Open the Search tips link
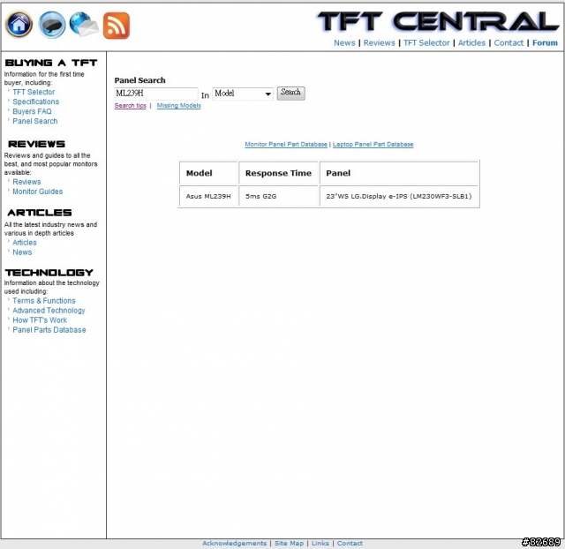The height and width of the screenshot is (549, 565). coord(130,106)
